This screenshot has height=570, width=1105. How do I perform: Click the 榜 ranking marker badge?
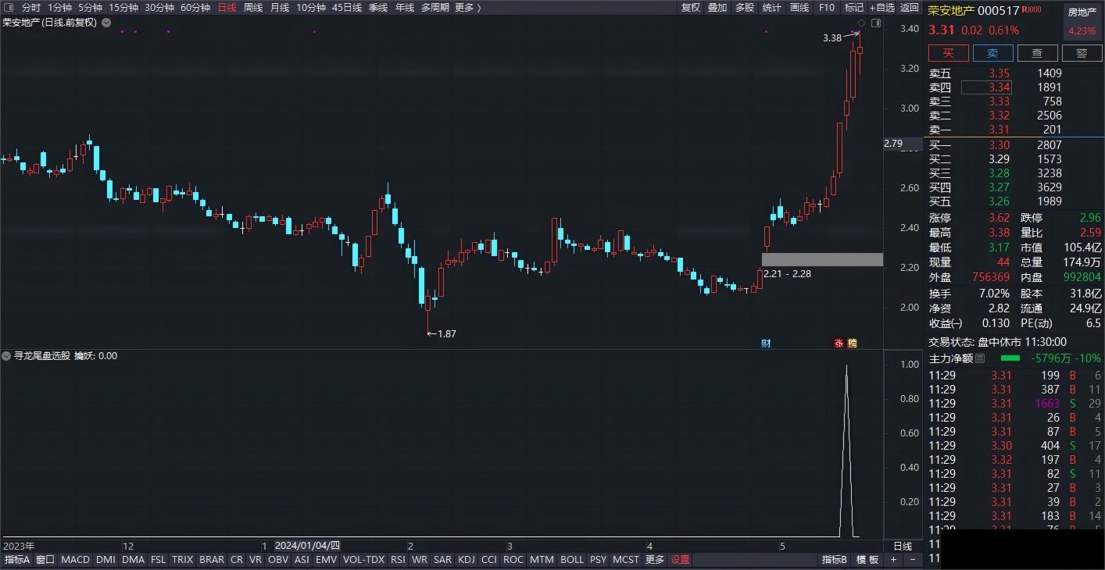(852, 343)
